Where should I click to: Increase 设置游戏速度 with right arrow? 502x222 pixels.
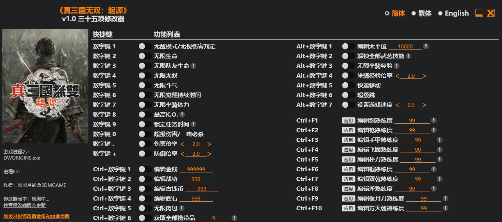pos(424,105)
